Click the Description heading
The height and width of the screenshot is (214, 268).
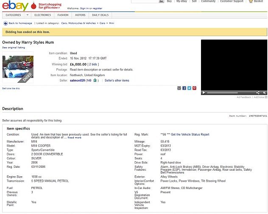coord(13,109)
